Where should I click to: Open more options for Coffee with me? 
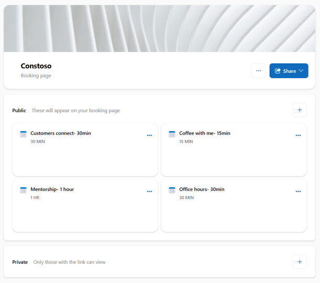pyautogui.click(x=298, y=135)
